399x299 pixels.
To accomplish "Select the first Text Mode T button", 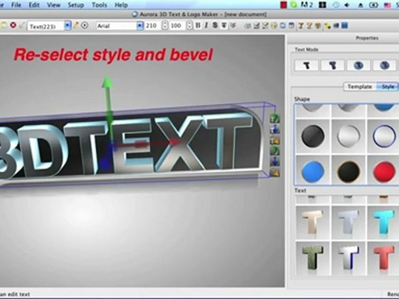I will (307, 65).
